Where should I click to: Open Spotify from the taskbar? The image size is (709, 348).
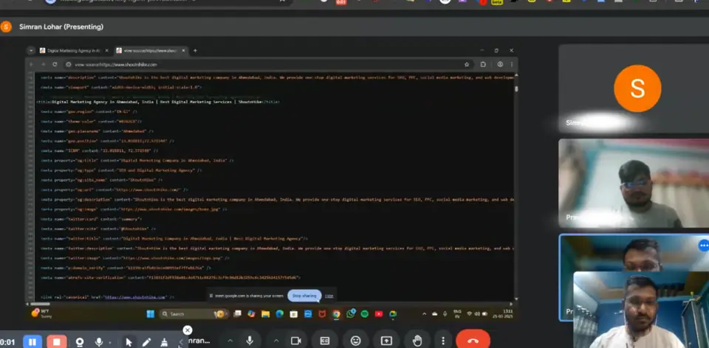[x=364, y=313]
